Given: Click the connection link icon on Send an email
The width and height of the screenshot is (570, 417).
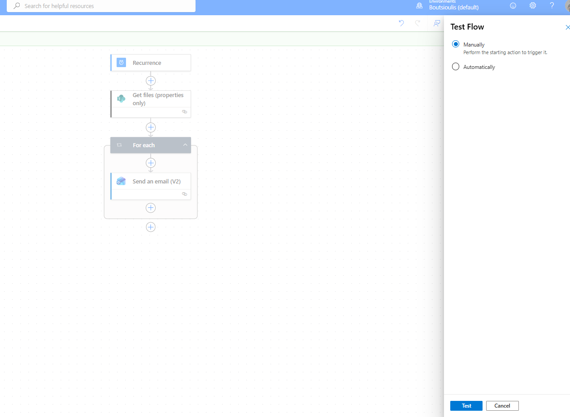Looking at the screenshot, I should (184, 194).
